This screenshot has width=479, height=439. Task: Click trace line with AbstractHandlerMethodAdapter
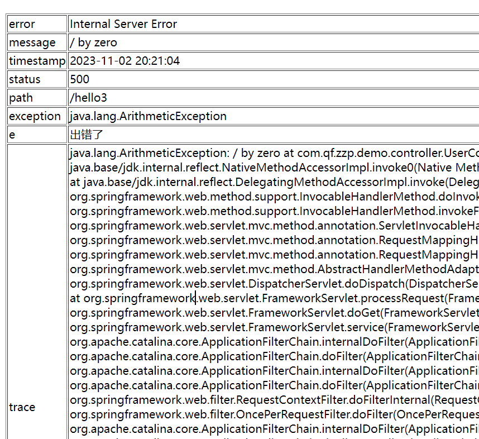click(274, 269)
